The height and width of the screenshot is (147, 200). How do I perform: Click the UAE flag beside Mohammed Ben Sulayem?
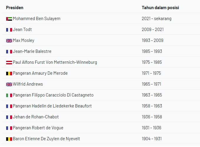click(x=9, y=19)
